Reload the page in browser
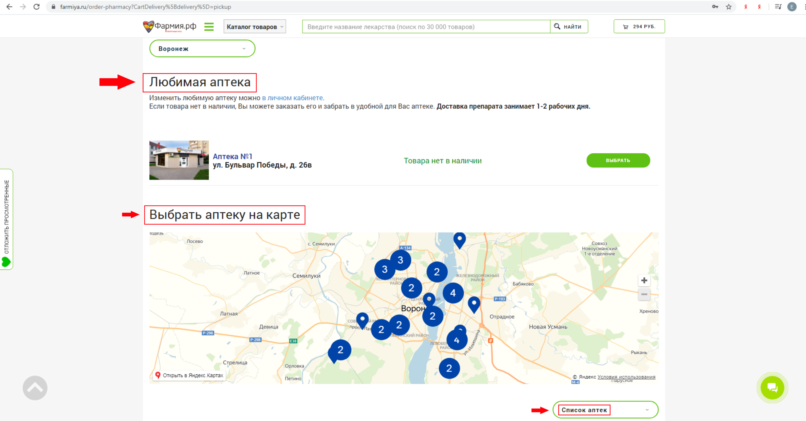The width and height of the screenshot is (806, 421). (37, 7)
